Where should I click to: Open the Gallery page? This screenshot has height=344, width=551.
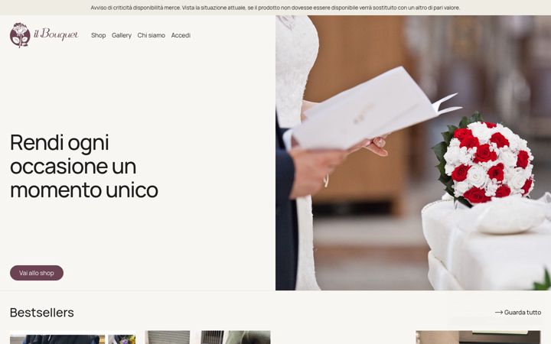(x=122, y=35)
